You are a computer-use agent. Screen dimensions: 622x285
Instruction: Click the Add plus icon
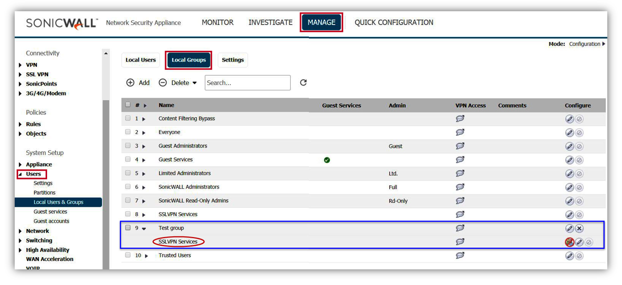130,83
